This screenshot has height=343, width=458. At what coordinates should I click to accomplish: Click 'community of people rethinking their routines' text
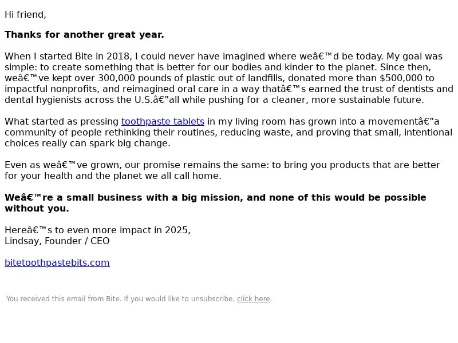click(x=111, y=133)
